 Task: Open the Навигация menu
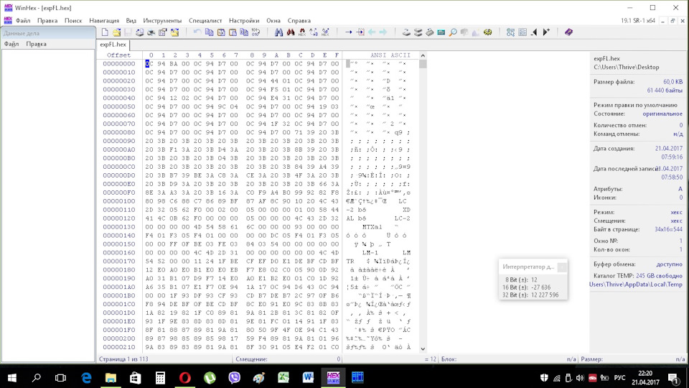click(104, 21)
